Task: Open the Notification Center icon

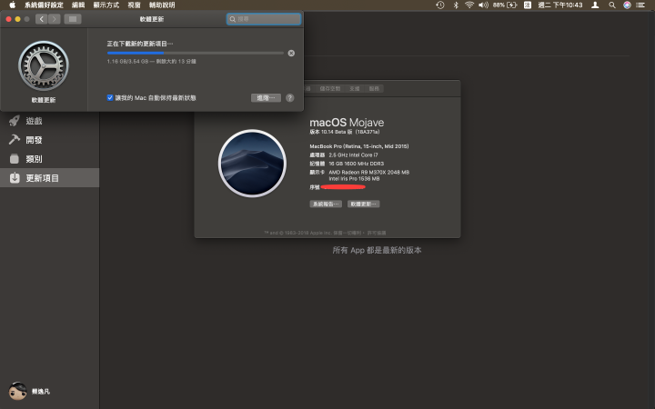Action: pyautogui.click(x=640, y=5)
